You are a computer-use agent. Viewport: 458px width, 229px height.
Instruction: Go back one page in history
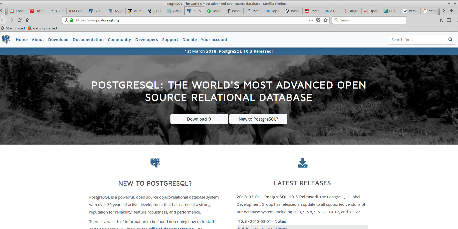(x=3, y=20)
